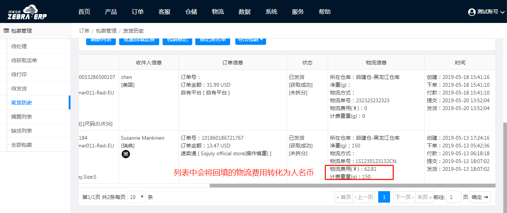Click the user avatar icon beside 测试账号
The height and width of the screenshot is (213, 507).
(x=472, y=12)
